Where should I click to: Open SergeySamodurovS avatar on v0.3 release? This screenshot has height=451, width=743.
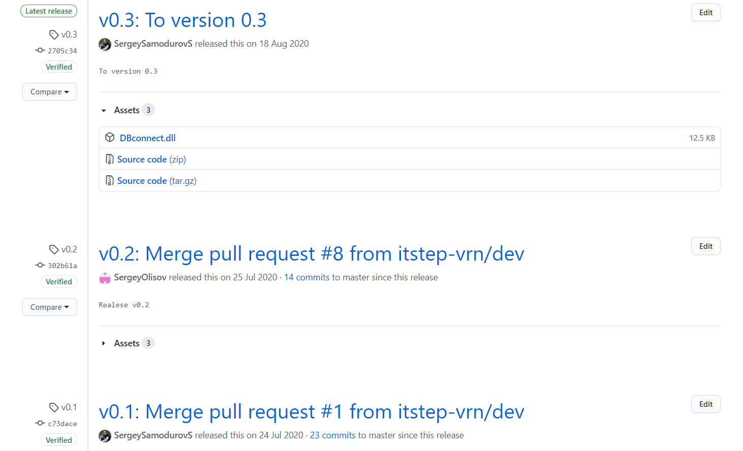(x=105, y=44)
